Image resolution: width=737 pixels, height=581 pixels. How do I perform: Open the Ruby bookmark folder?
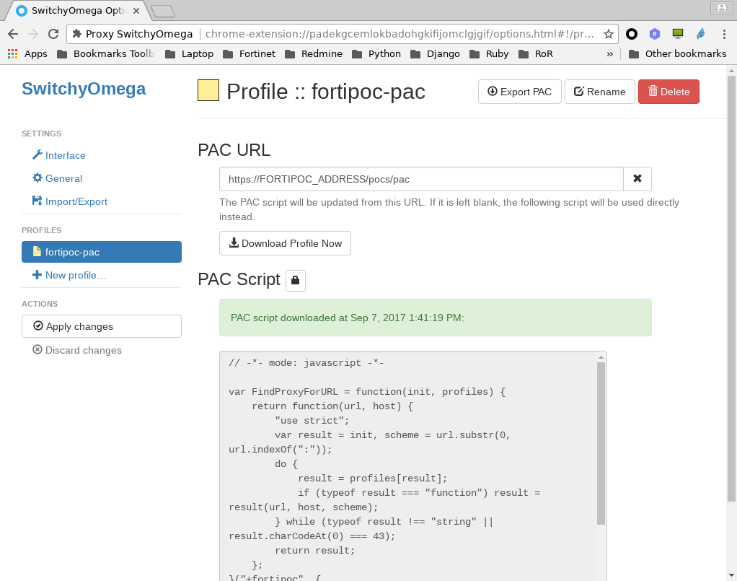coord(489,54)
